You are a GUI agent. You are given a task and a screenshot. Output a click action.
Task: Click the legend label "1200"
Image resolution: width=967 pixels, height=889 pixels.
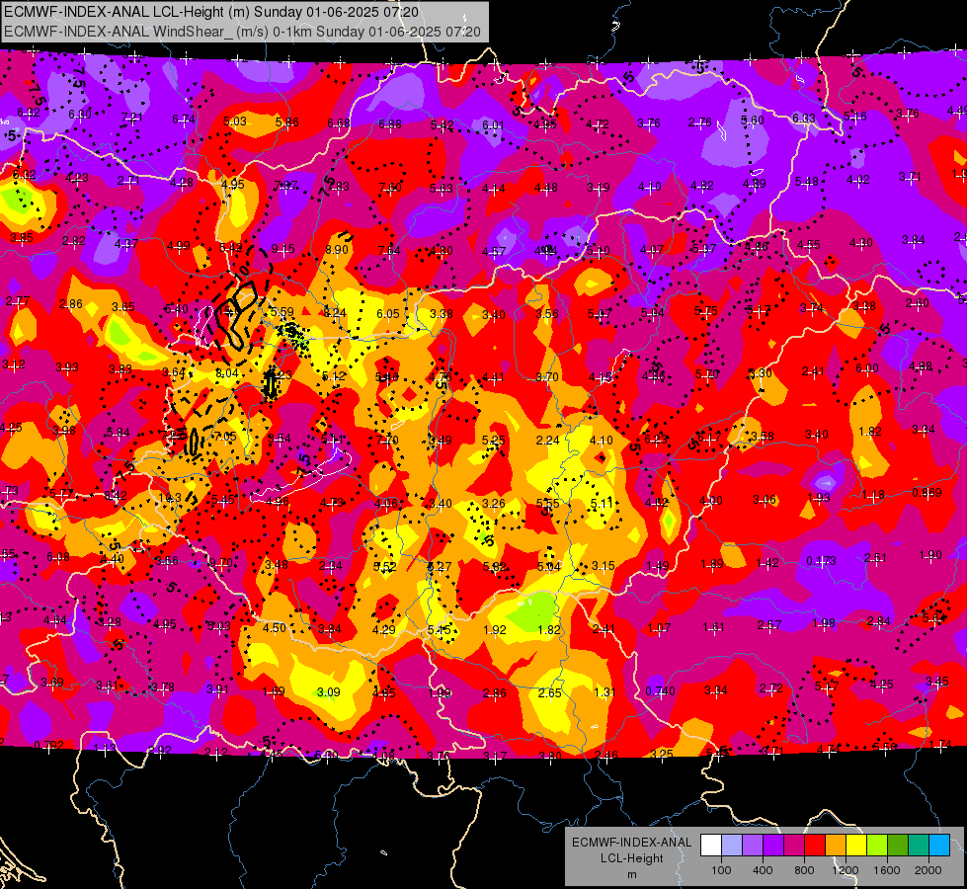click(846, 870)
